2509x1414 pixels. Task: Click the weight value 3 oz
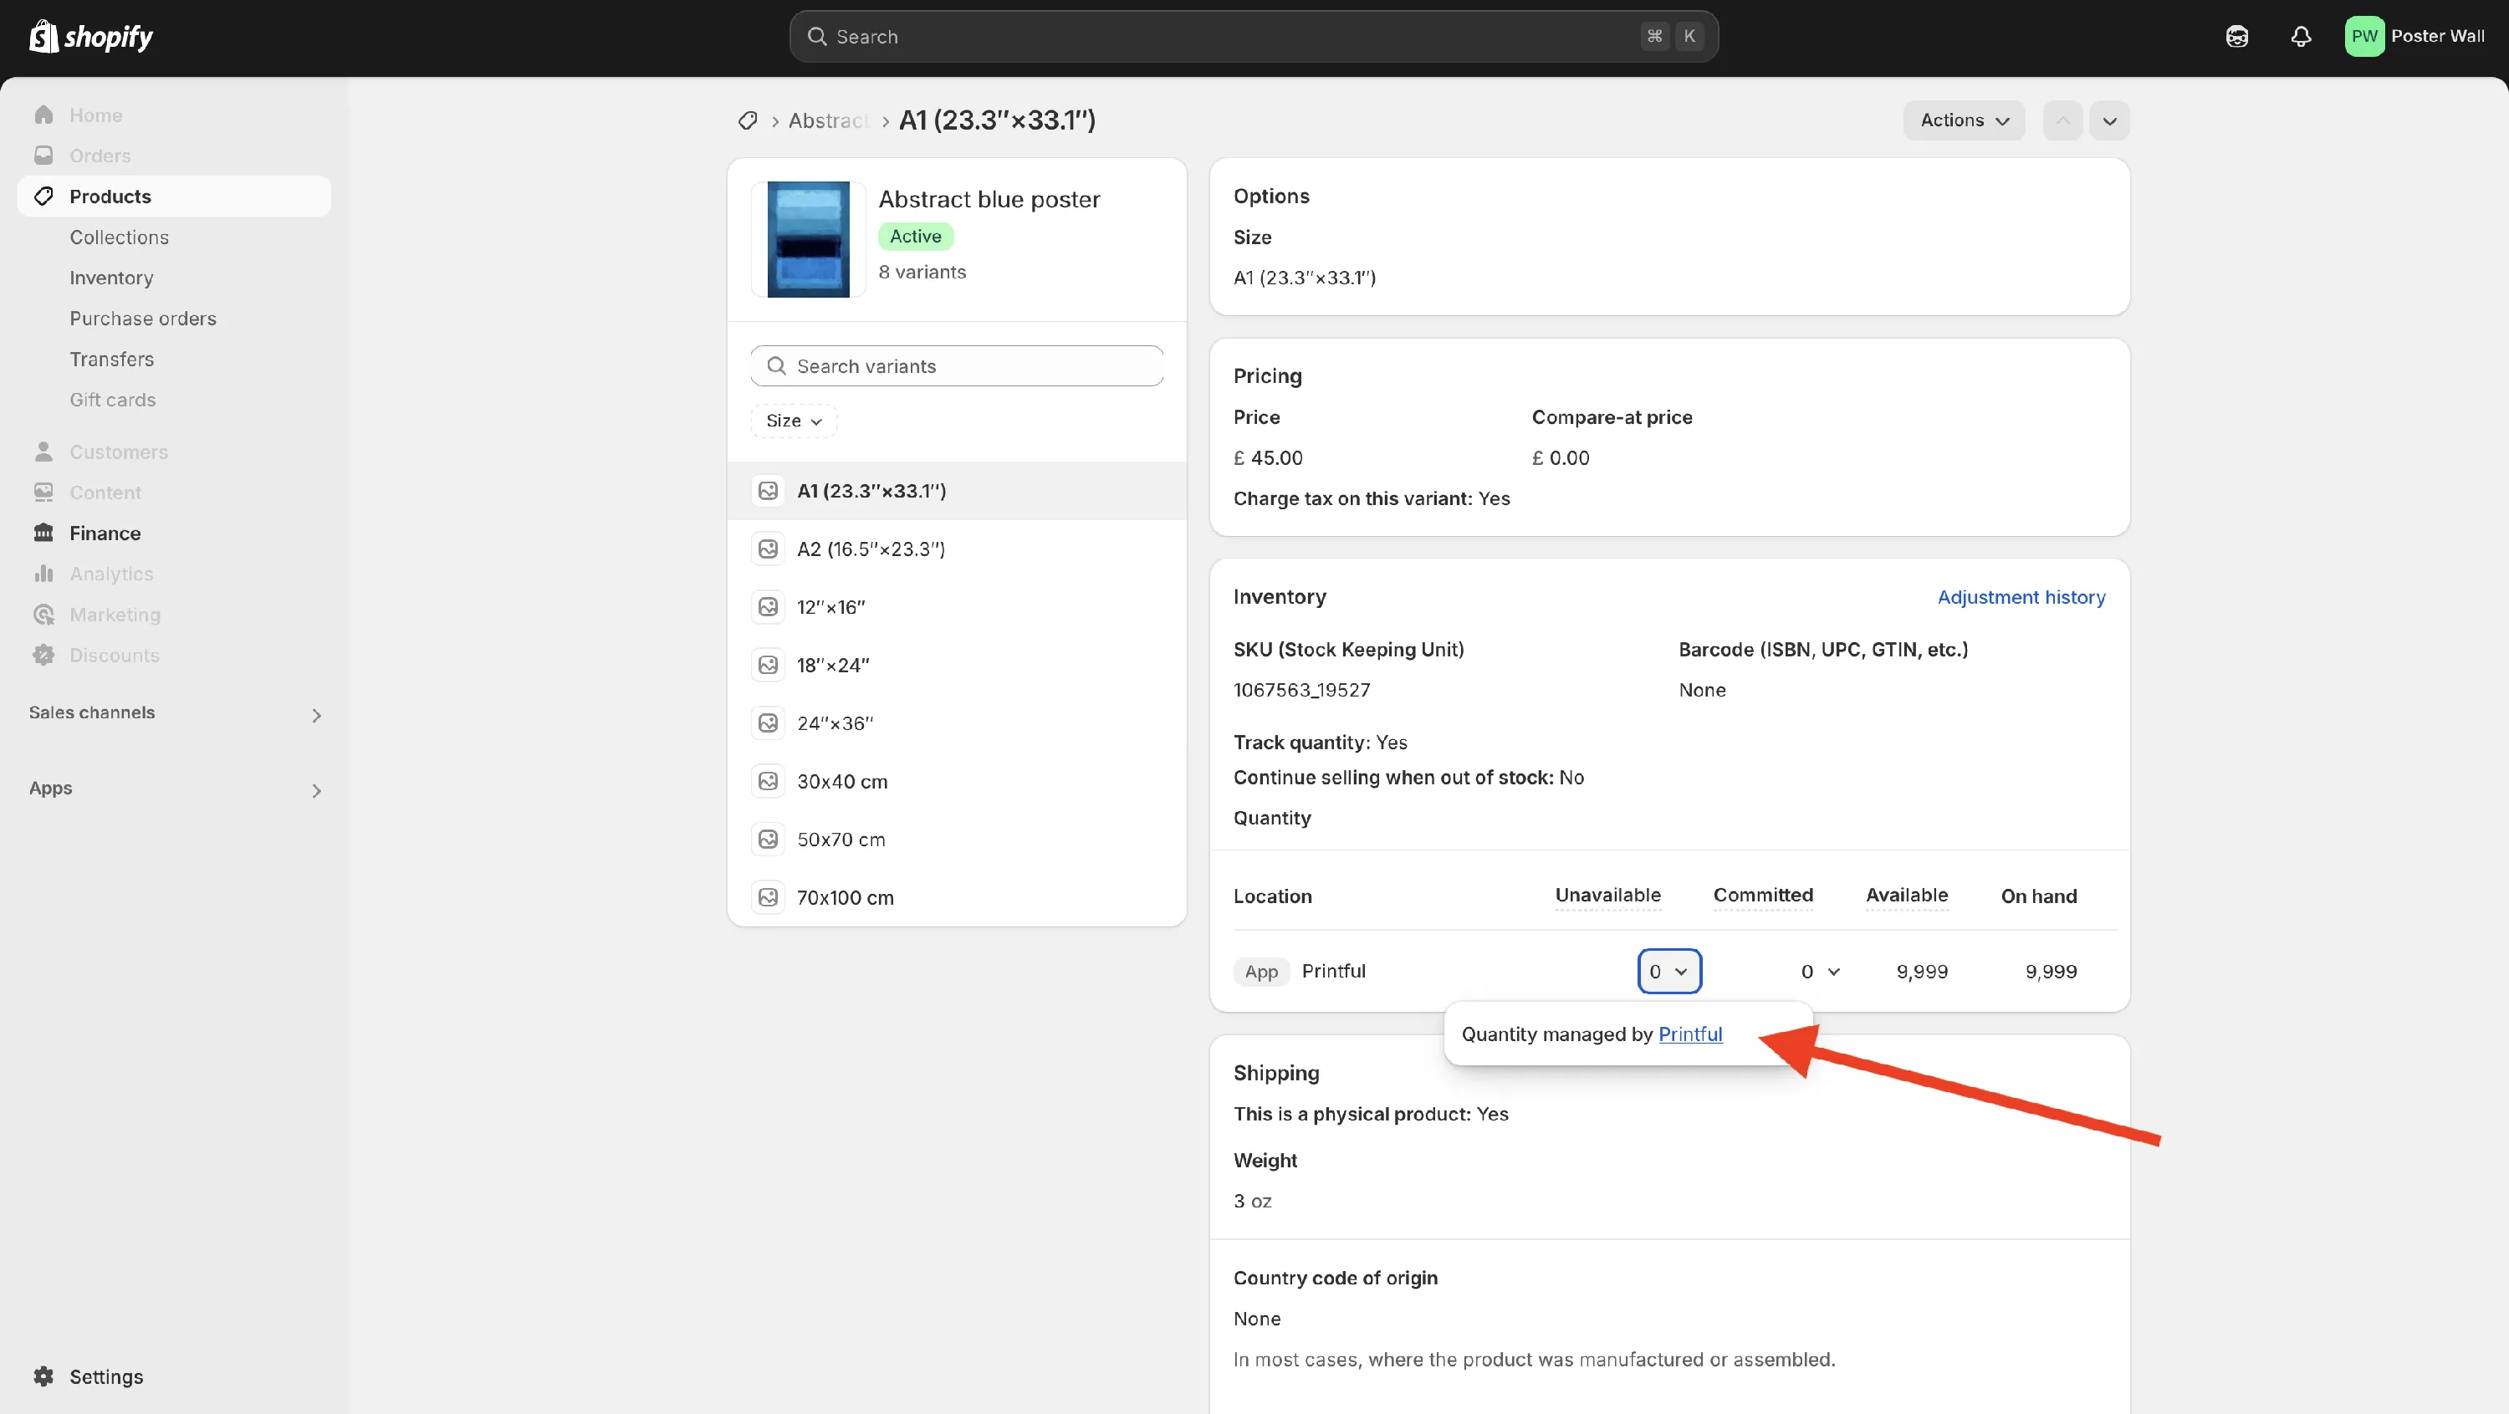[x=1253, y=1202]
